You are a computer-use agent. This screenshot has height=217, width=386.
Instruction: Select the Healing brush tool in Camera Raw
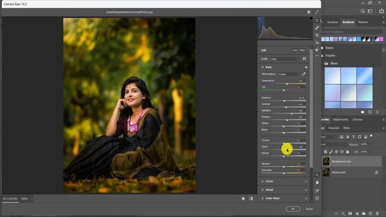click(x=317, y=28)
